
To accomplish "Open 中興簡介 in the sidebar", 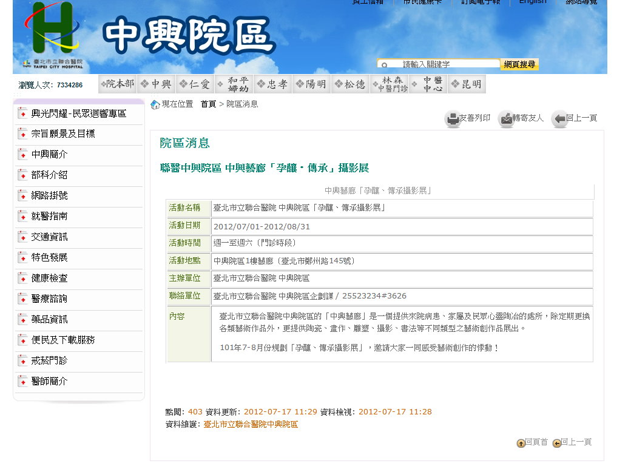I will coord(50,155).
